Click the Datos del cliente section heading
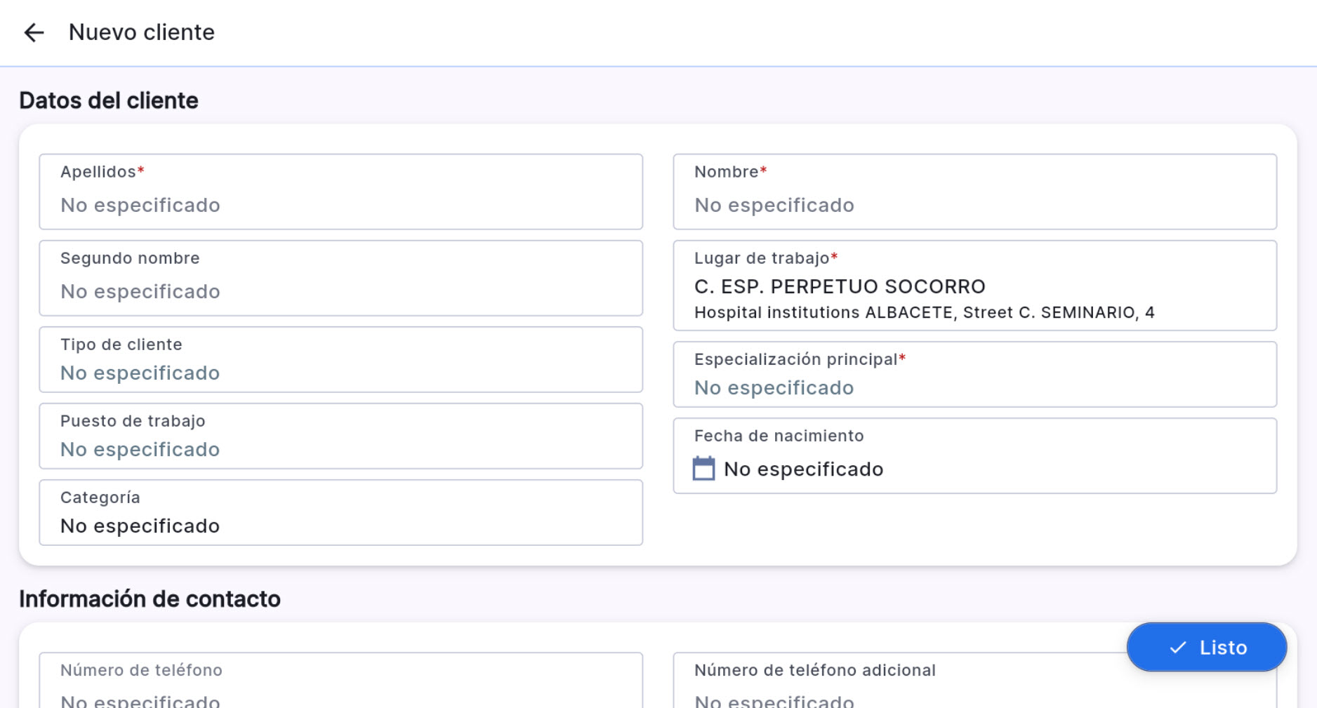The image size is (1317, 708). click(x=109, y=100)
